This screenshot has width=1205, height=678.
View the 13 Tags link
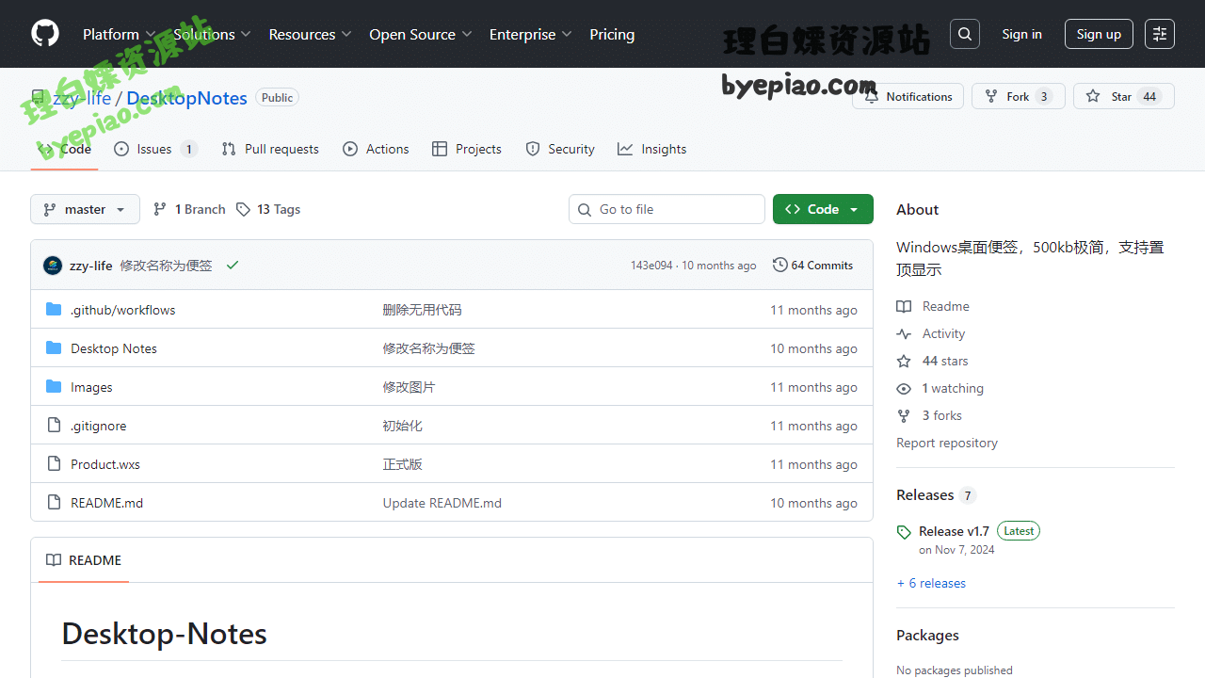click(268, 209)
